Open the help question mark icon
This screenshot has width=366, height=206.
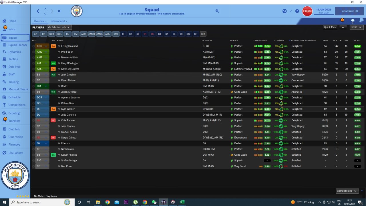(x=297, y=11)
